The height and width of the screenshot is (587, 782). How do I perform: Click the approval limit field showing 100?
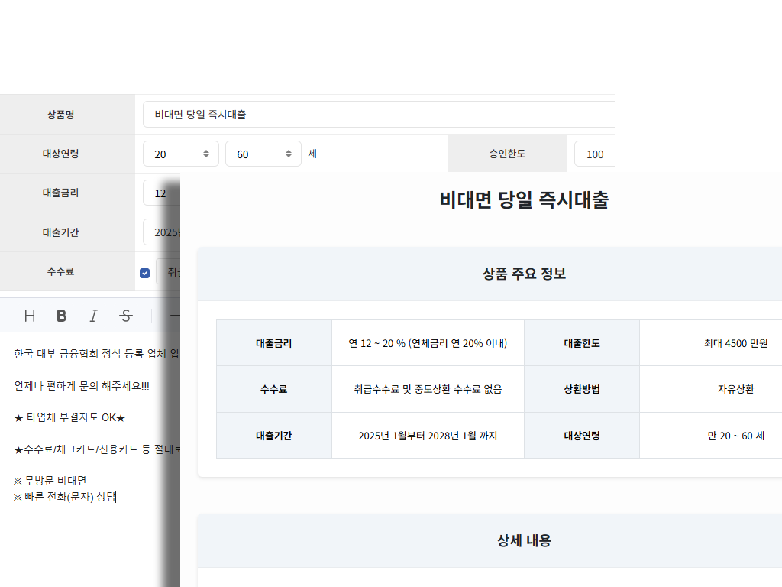(x=597, y=154)
